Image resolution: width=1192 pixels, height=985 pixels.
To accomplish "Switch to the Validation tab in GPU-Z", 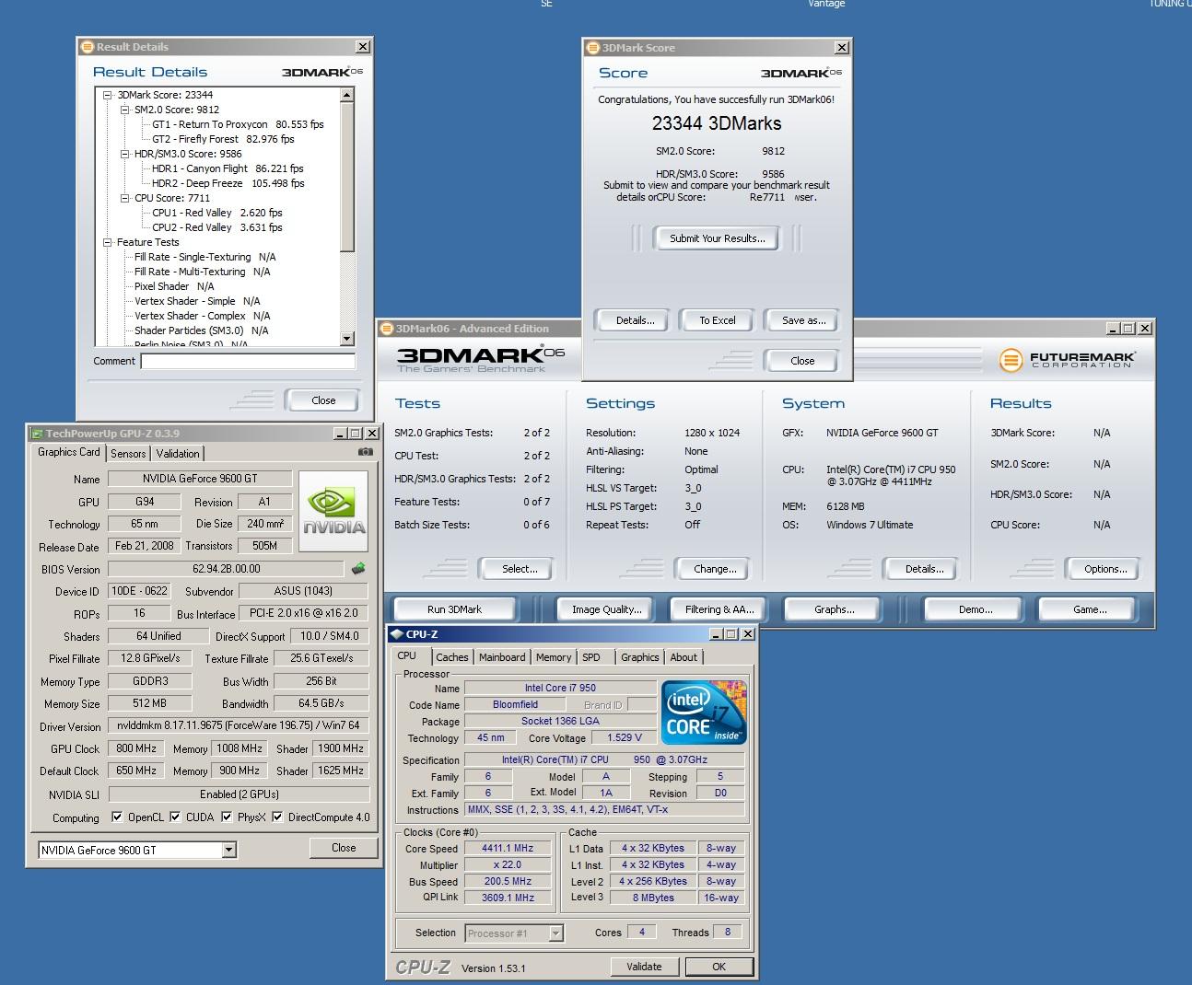I will click(x=178, y=454).
